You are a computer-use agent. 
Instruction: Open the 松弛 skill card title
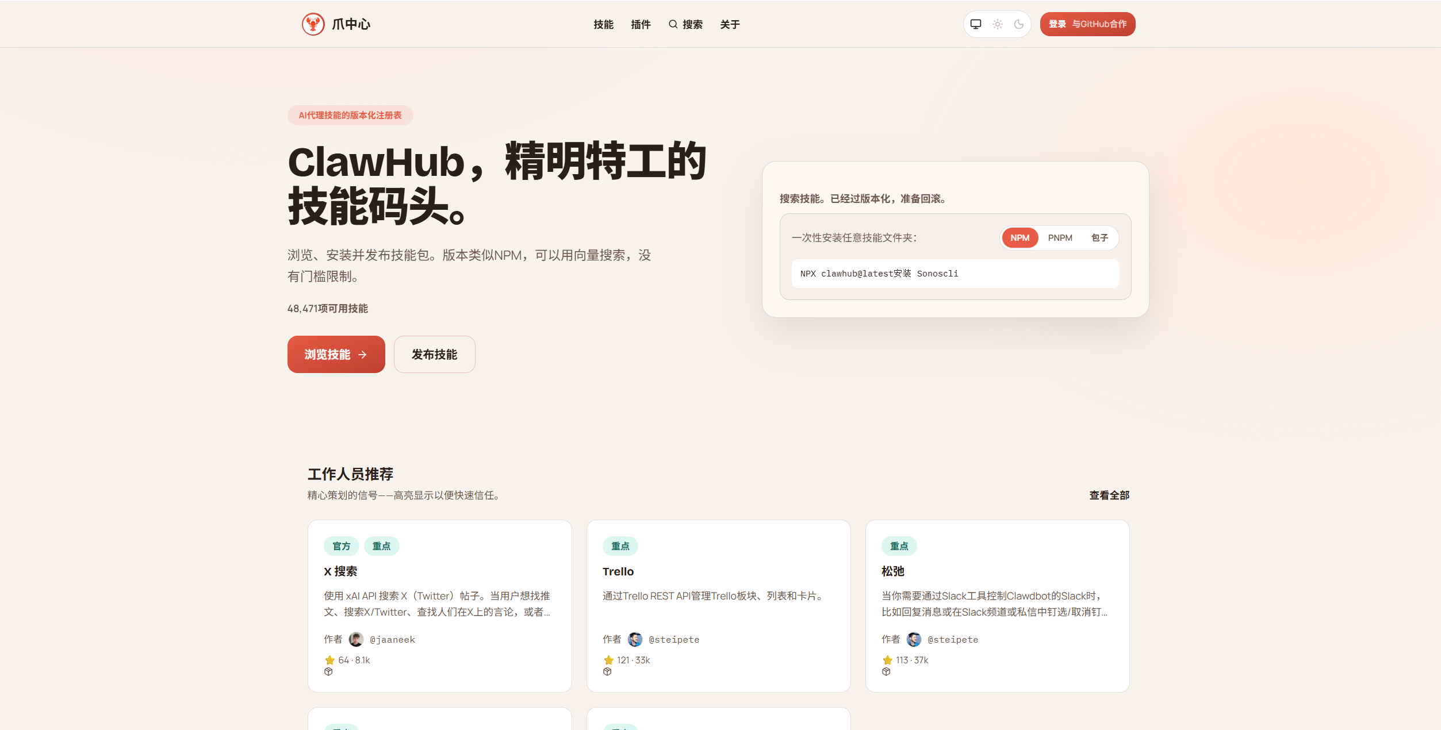[893, 571]
